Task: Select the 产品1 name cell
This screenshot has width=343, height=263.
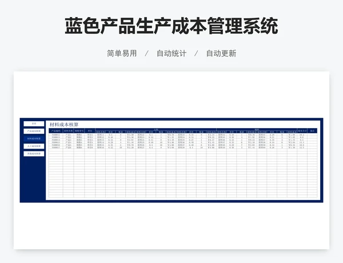Action: click(x=68, y=135)
